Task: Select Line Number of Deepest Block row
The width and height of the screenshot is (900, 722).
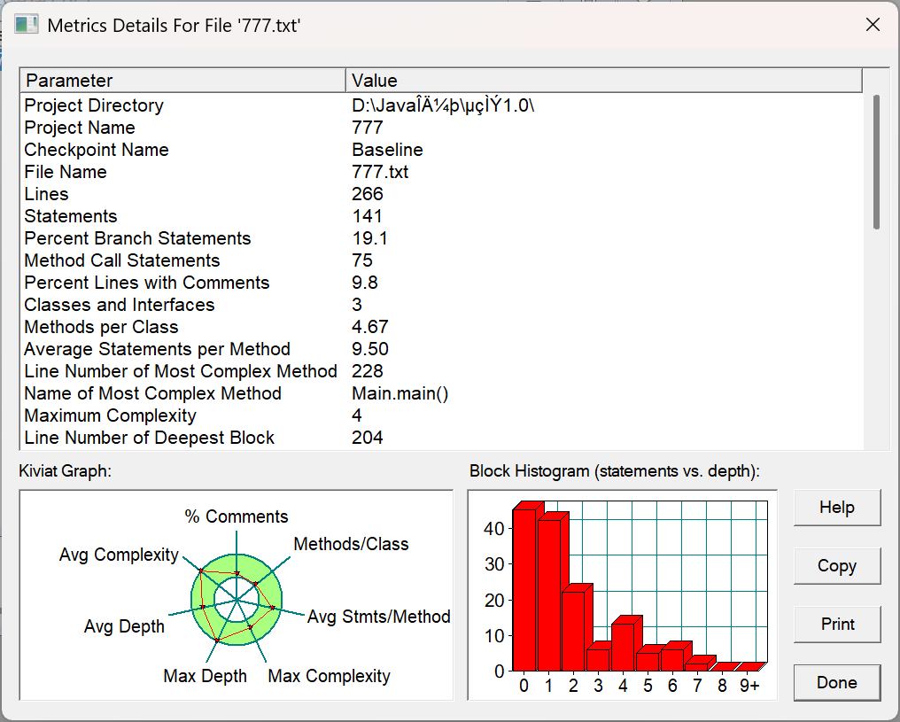Action: [442, 438]
